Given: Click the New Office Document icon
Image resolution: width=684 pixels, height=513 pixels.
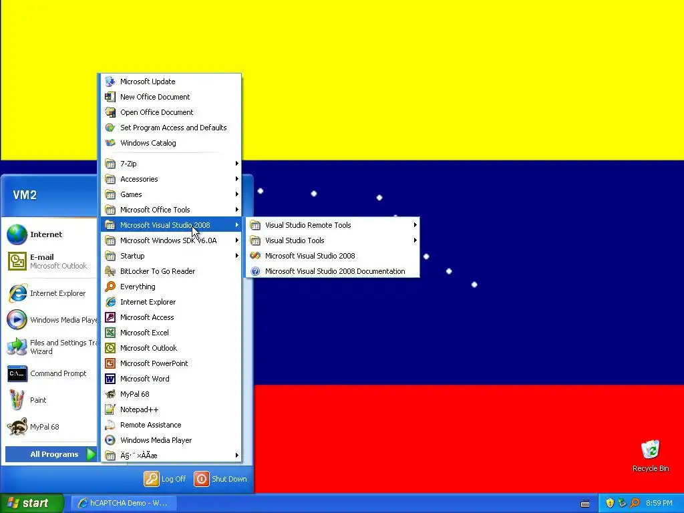Looking at the screenshot, I should coord(110,97).
